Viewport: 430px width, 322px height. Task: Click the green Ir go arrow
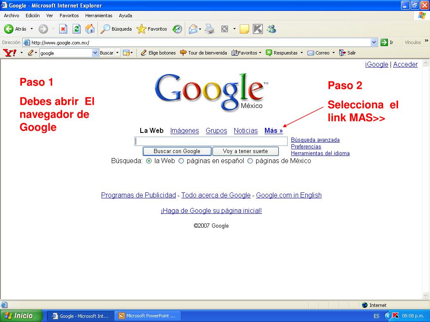coord(384,42)
